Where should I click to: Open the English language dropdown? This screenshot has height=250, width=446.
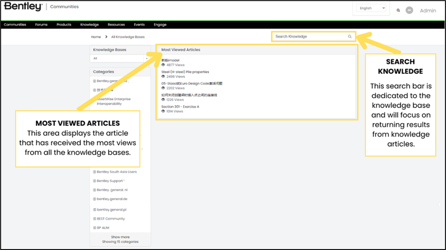click(371, 8)
